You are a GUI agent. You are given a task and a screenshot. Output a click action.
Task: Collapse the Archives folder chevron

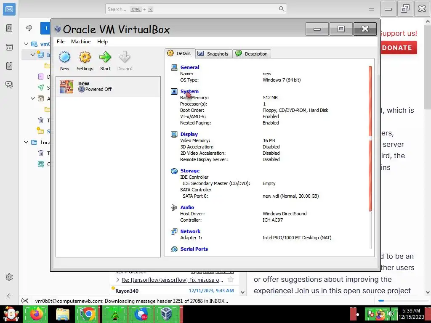pos(33,98)
